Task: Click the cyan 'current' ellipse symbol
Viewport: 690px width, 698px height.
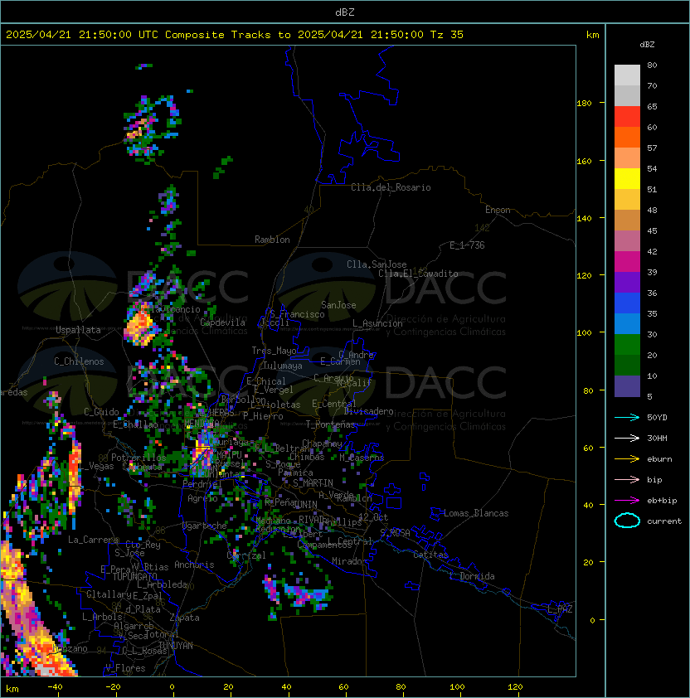Action: point(627,521)
